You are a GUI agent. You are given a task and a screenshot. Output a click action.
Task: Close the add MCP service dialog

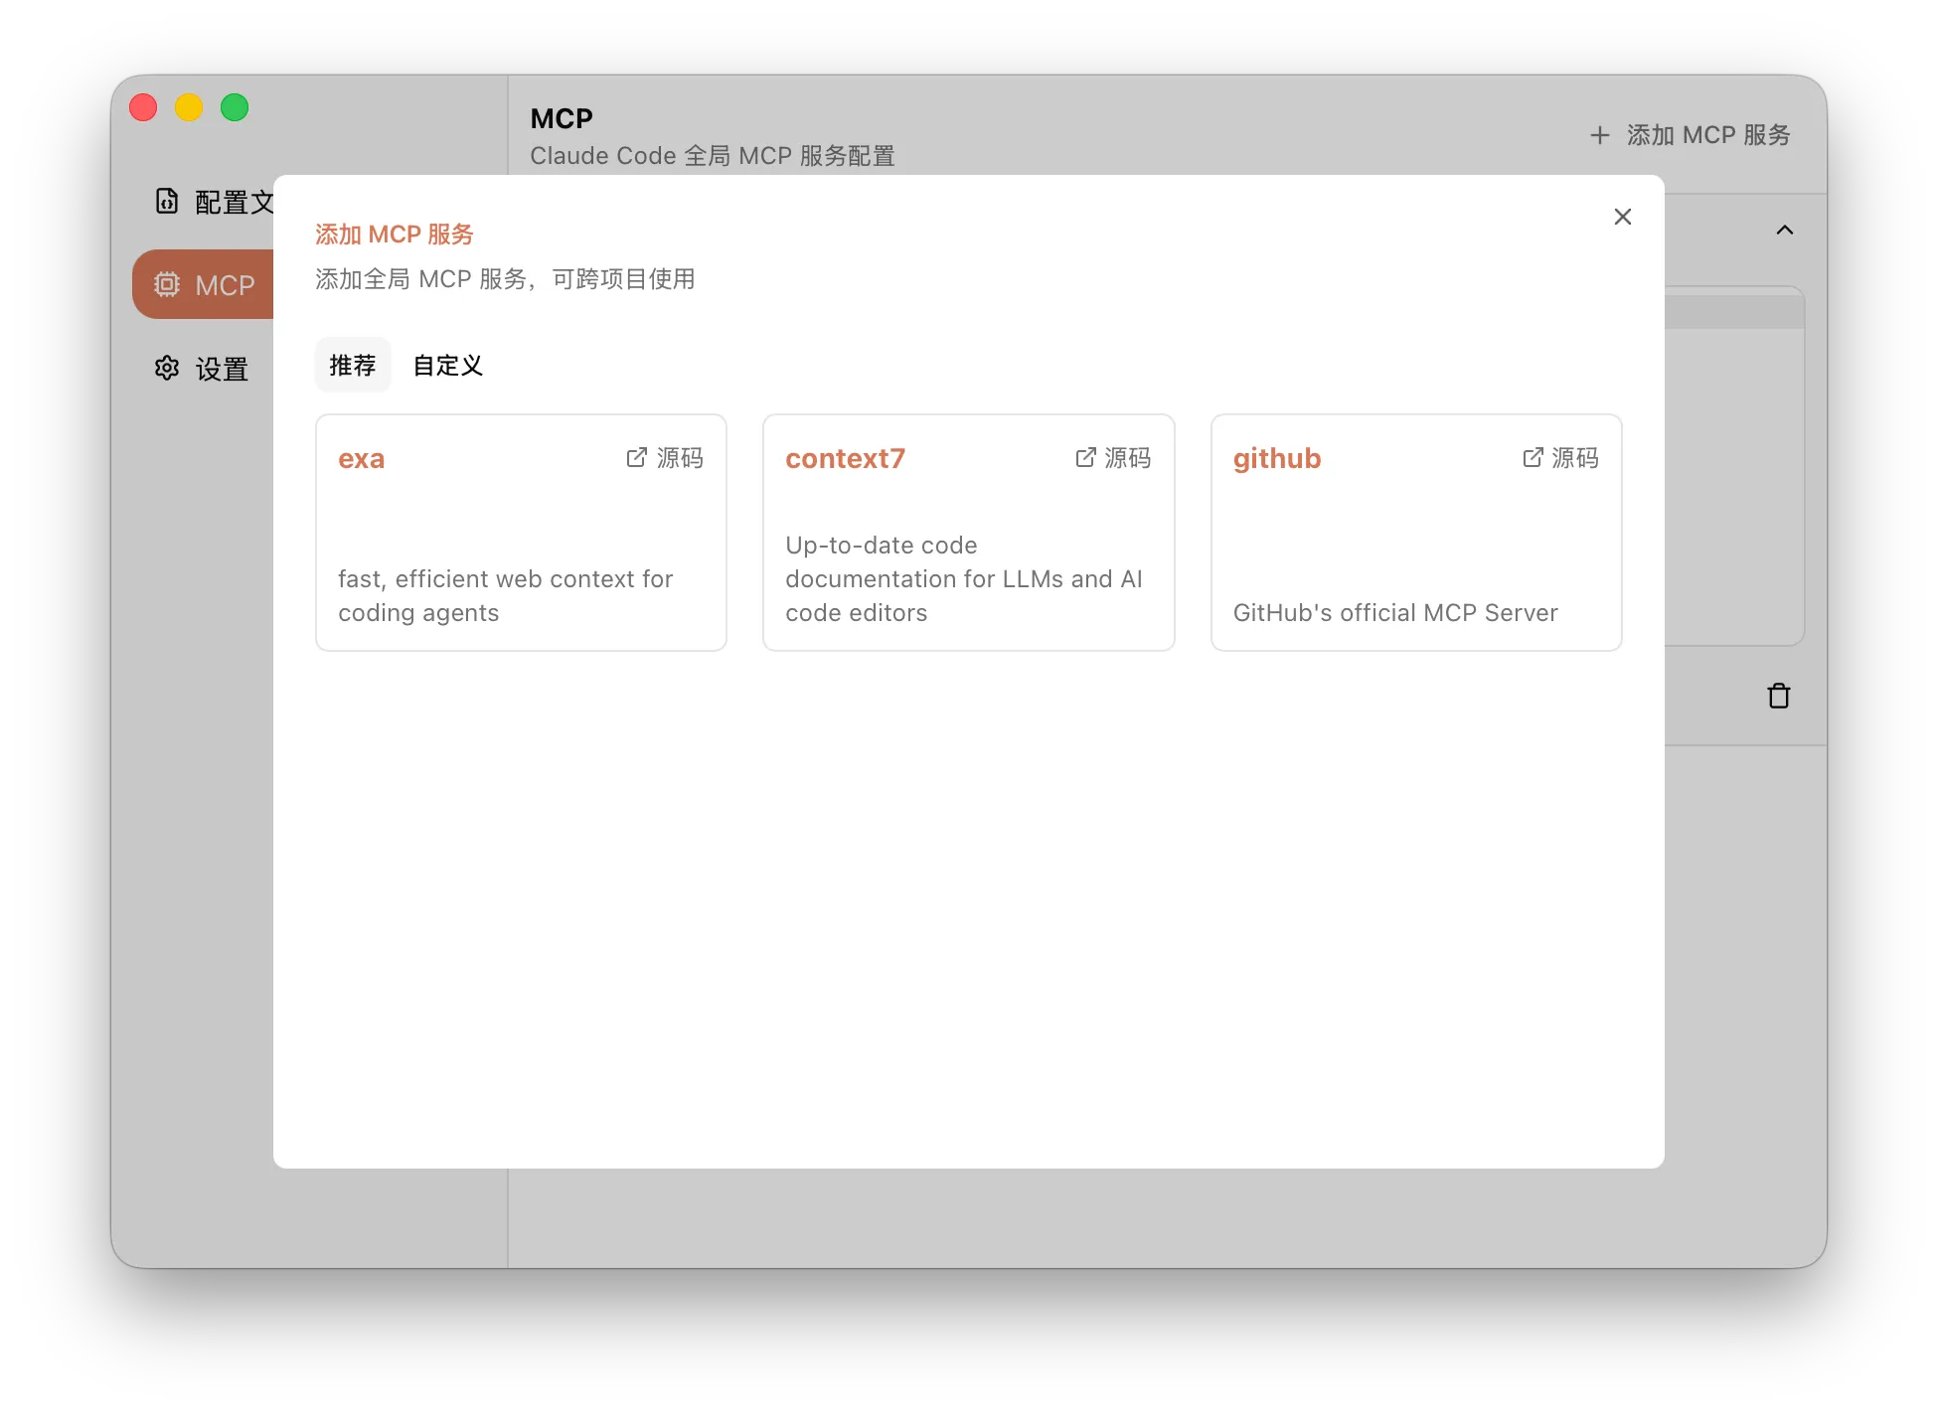click(x=1622, y=217)
